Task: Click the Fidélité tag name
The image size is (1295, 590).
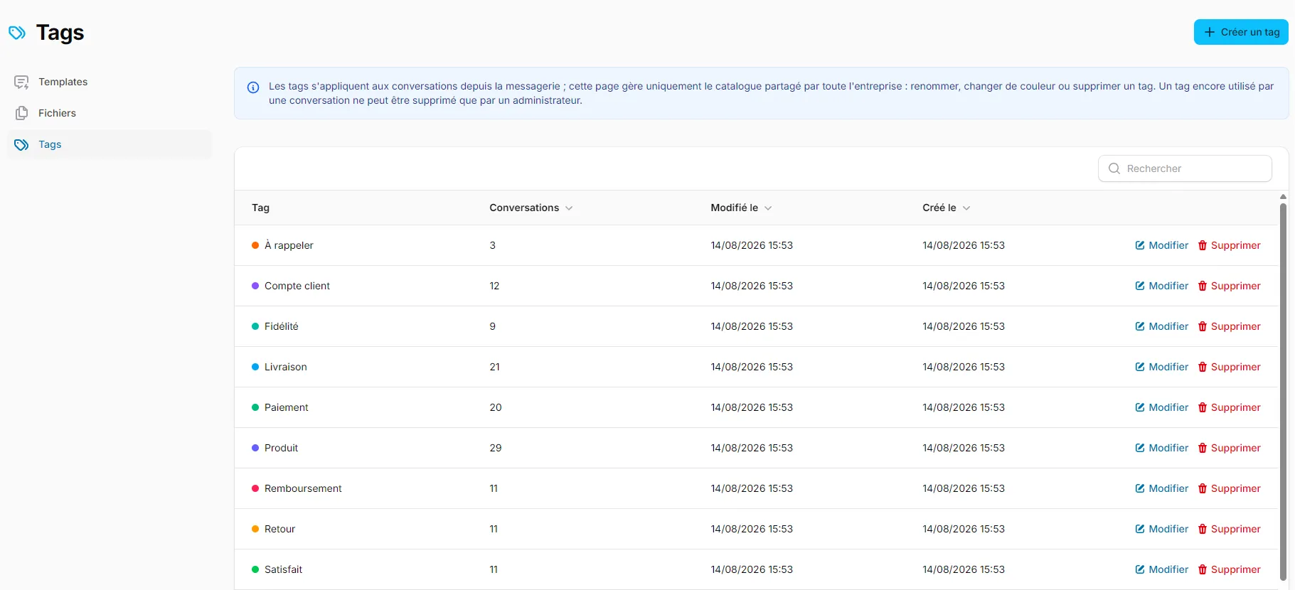Action: click(x=282, y=326)
